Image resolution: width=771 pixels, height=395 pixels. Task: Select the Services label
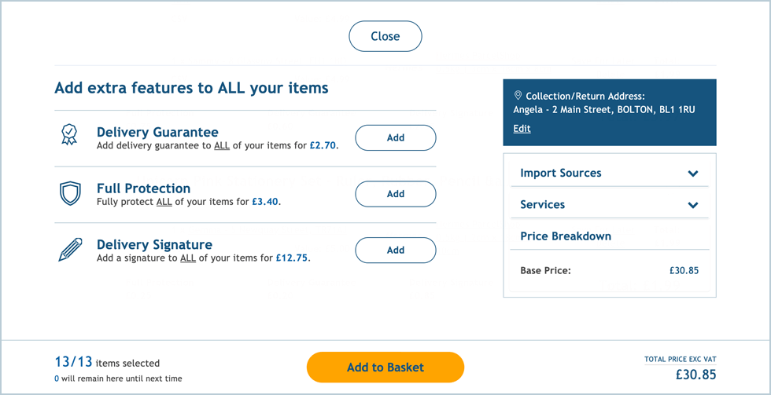tap(542, 204)
